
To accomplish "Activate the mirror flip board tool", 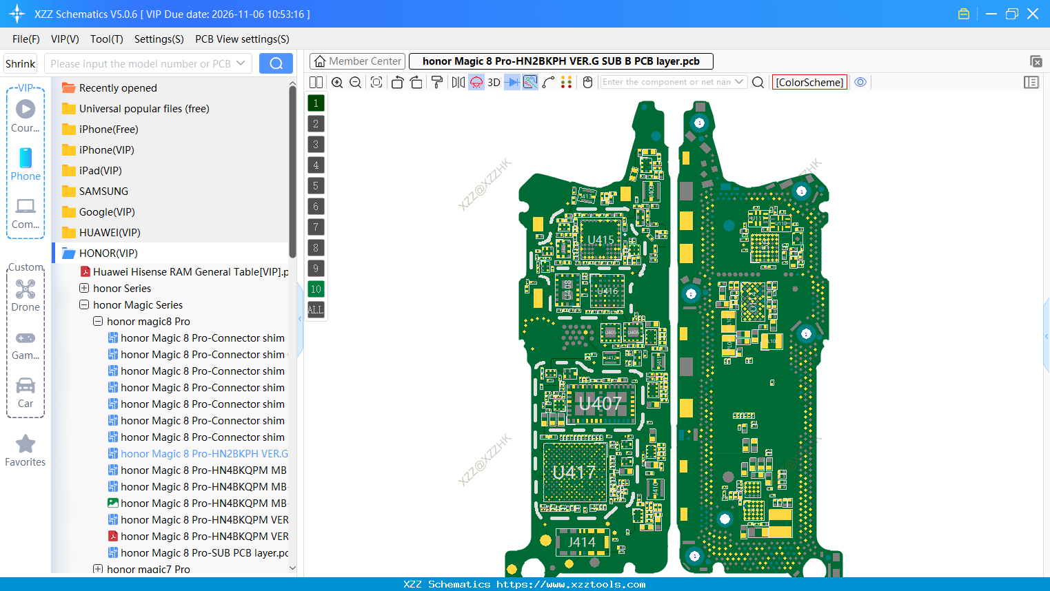I will [457, 82].
